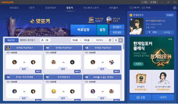Switch to the 7포커 tab
Viewport: 178px width, 104px height.
[32, 8]
